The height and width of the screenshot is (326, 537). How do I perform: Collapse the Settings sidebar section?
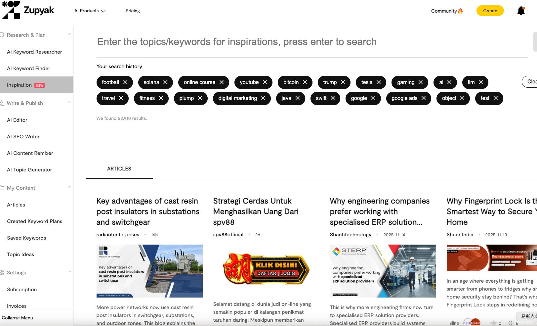pyautogui.click(x=70, y=272)
